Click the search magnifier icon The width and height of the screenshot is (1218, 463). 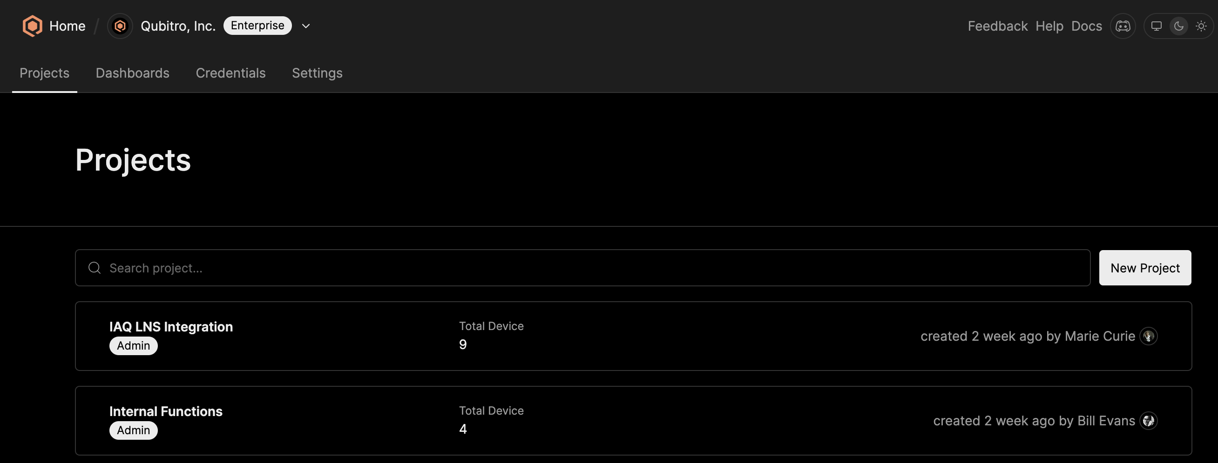pos(95,268)
